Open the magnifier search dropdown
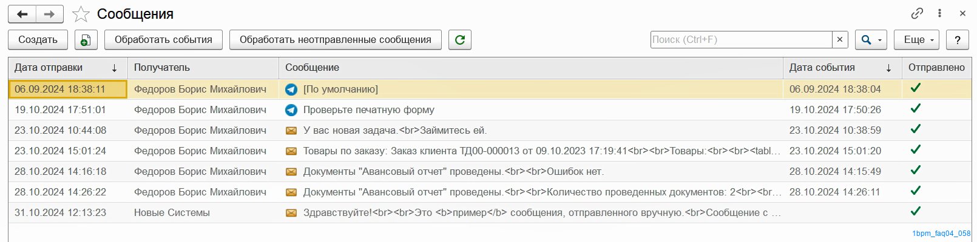The height and width of the screenshot is (242, 977). pos(871,40)
